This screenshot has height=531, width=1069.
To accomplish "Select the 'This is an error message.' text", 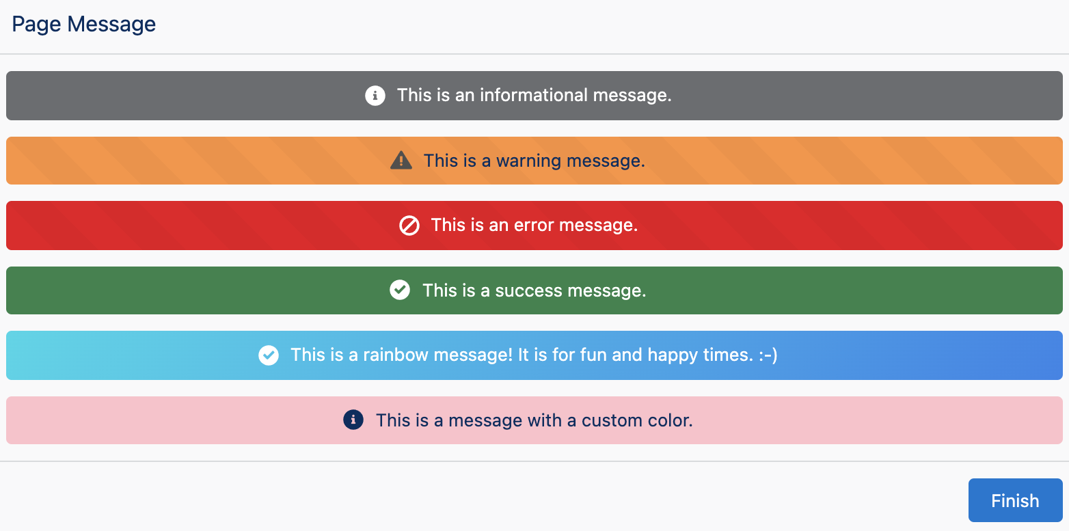I will 534,226.
